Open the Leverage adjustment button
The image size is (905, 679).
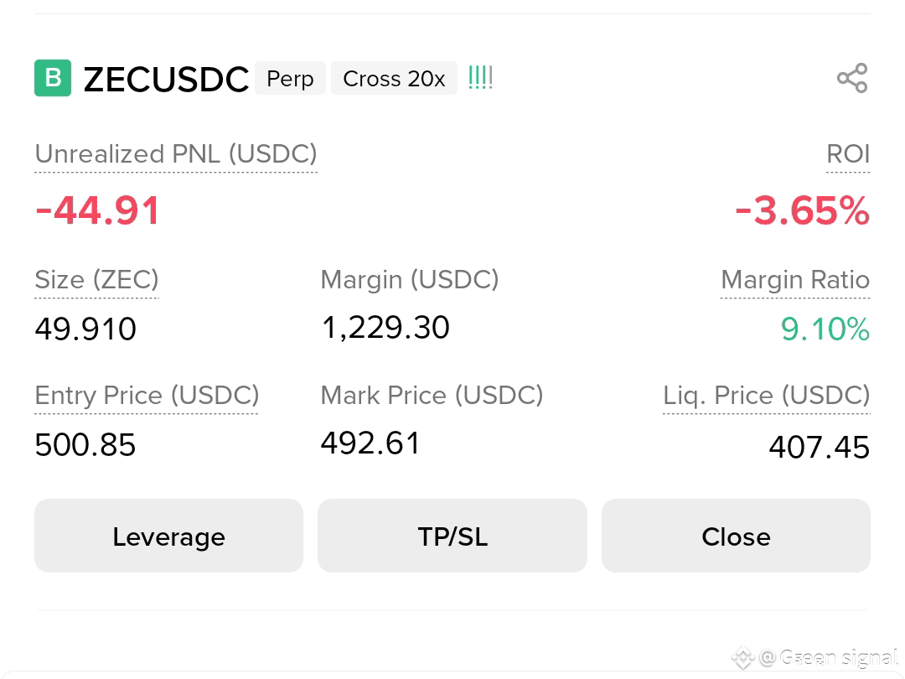point(168,536)
